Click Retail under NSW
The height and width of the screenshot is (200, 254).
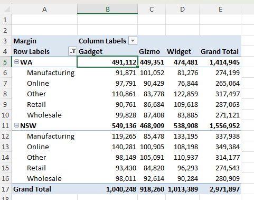[x=36, y=168]
